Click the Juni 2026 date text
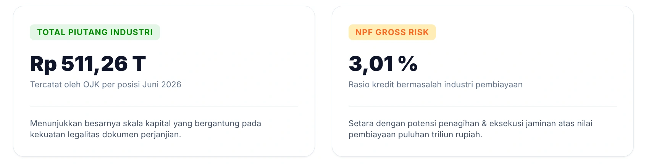 (162, 85)
